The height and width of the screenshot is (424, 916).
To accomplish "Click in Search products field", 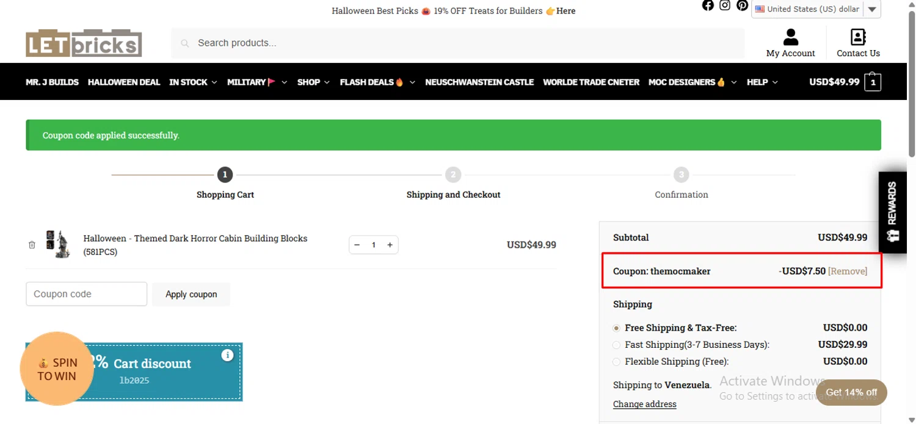I will tap(457, 43).
